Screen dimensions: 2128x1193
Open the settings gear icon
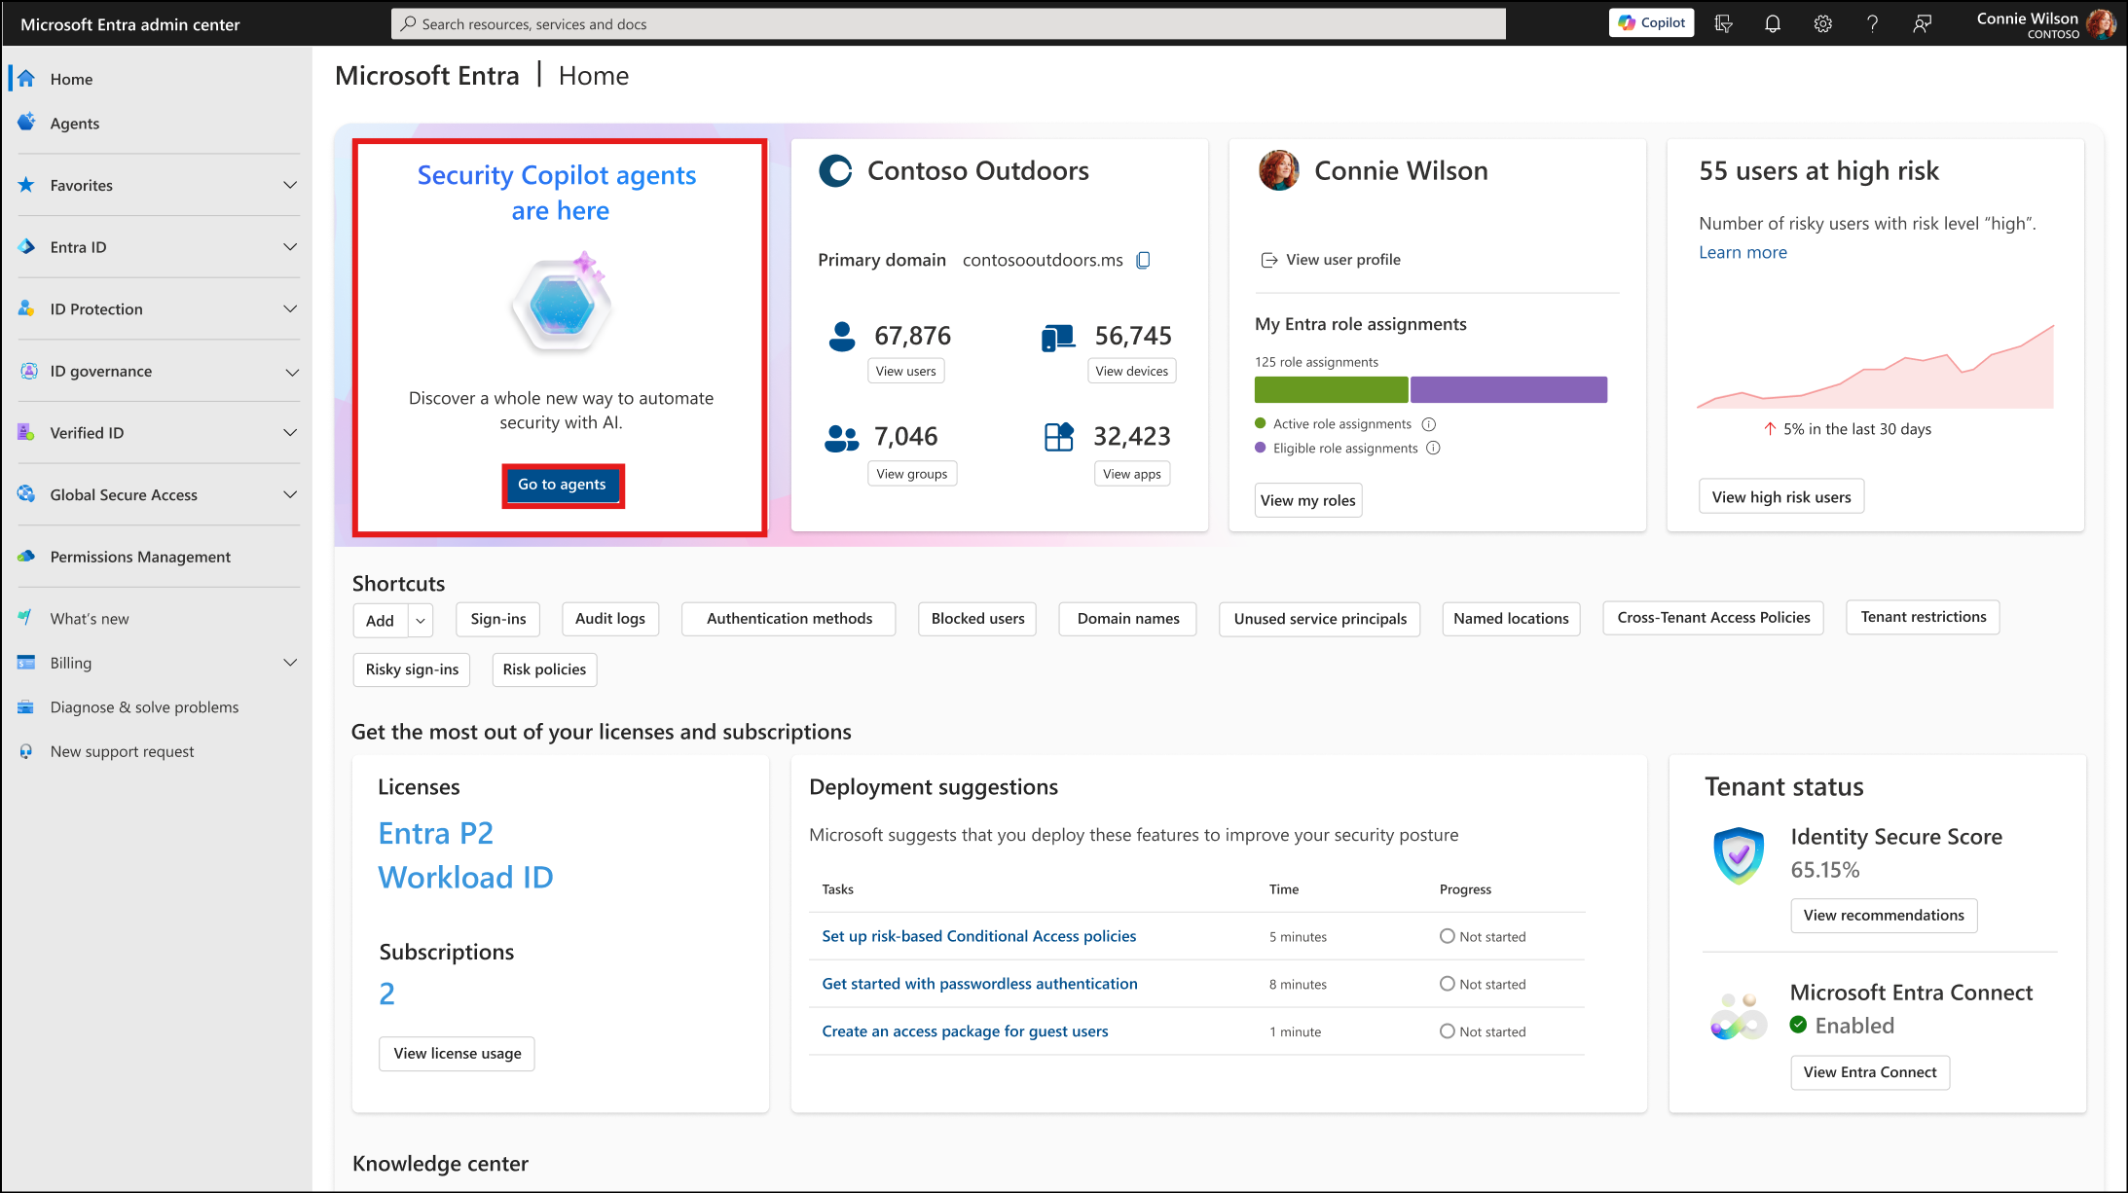point(1822,23)
